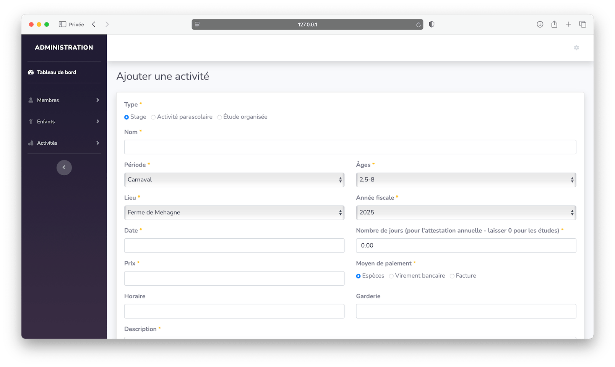This screenshot has height=367, width=615.
Task: Select Étude organisée radio button
Action: (219, 117)
